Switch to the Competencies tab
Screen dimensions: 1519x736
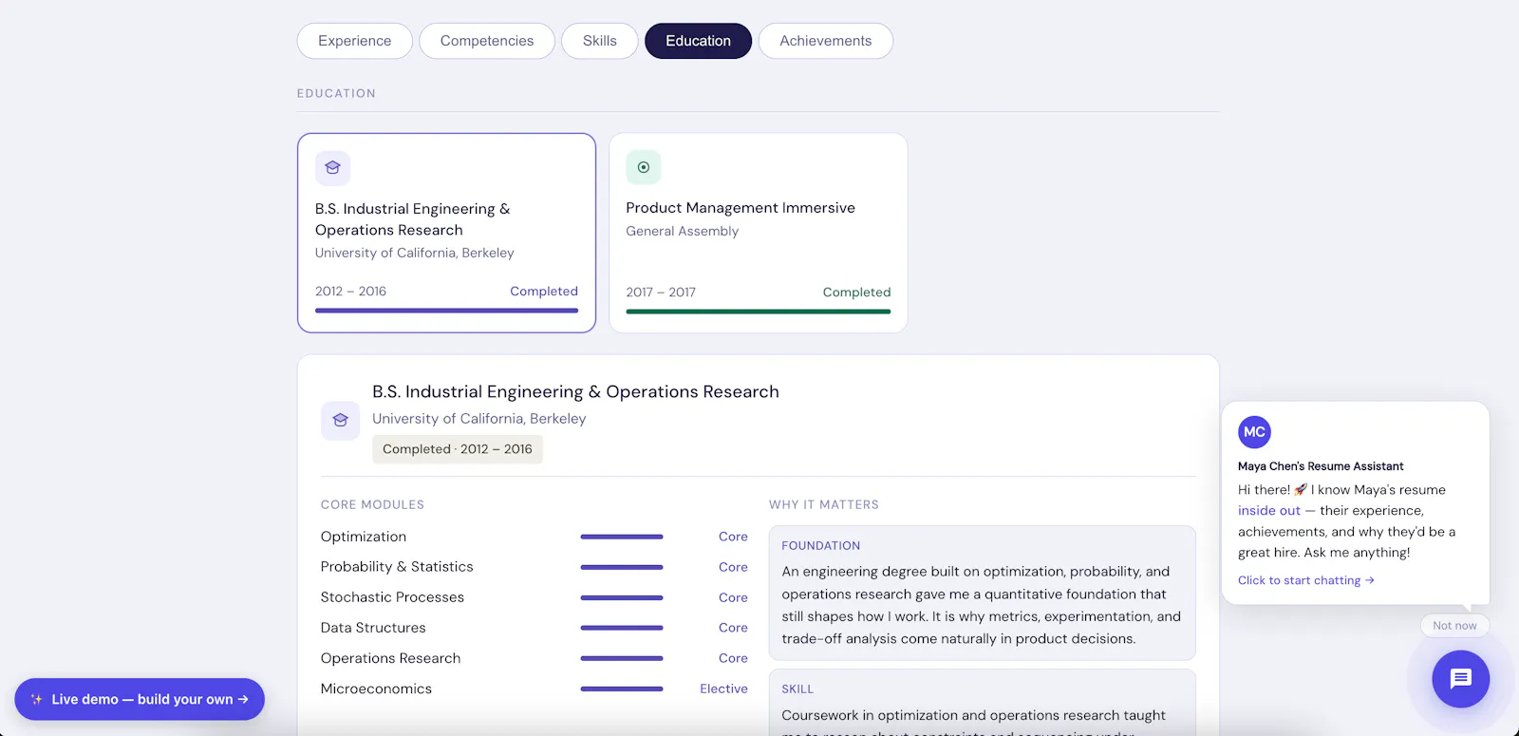click(x=486, y=41)
